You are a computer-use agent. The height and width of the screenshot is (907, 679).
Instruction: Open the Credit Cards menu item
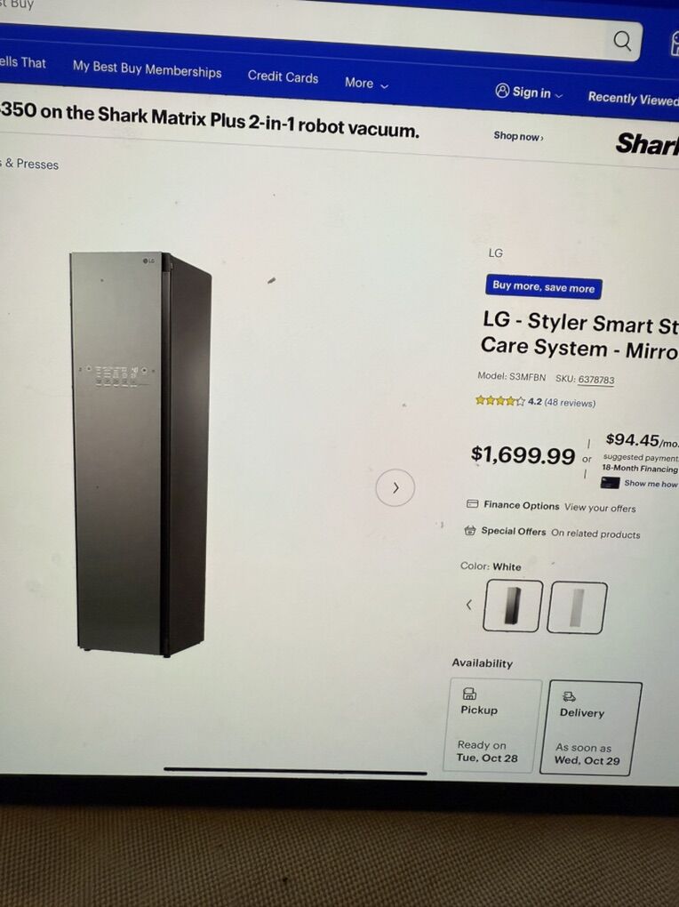[x=283, y=77]
